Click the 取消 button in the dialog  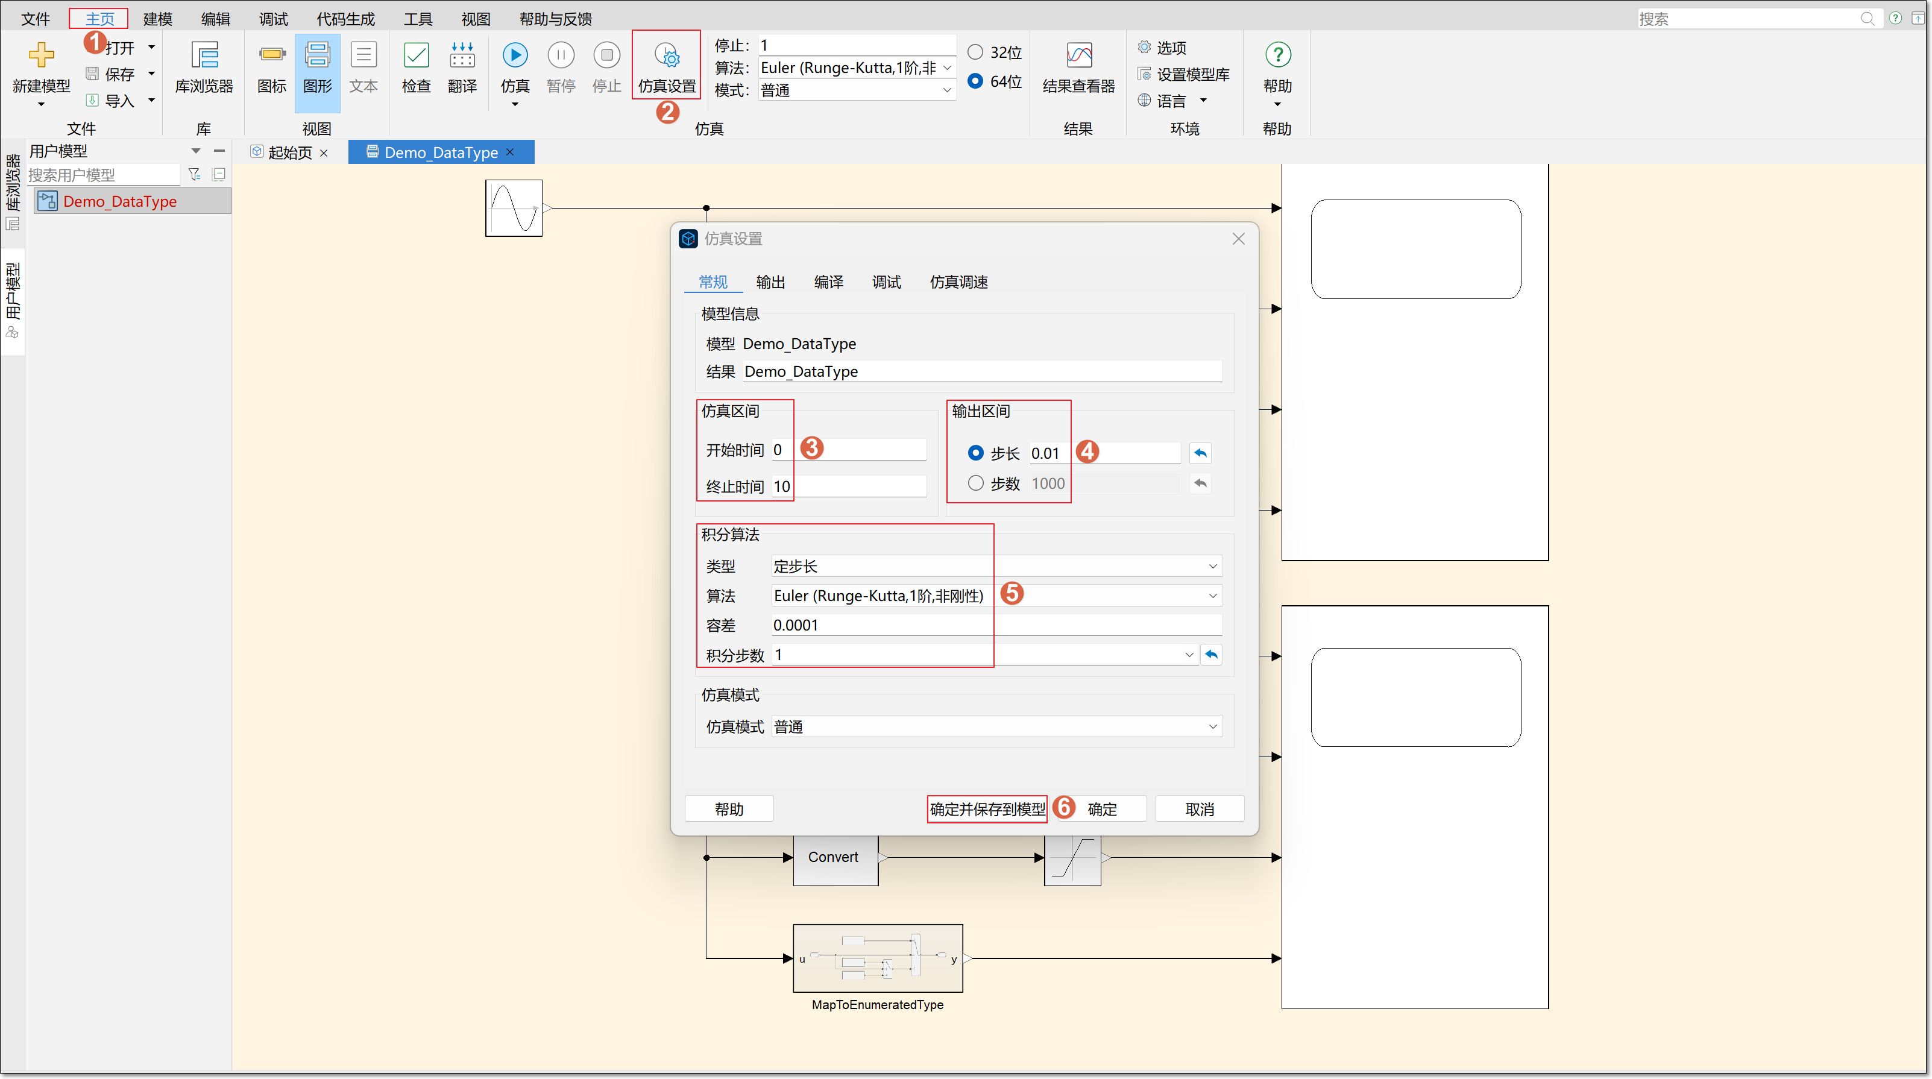[x=1199, y=809]
